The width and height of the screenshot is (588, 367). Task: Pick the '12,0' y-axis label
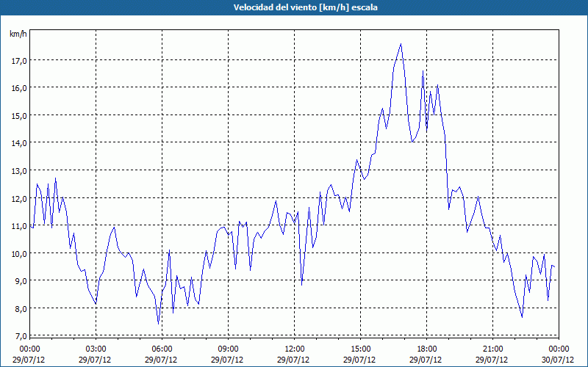click(19, 198)
